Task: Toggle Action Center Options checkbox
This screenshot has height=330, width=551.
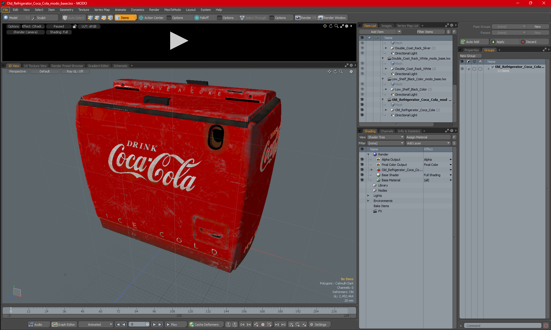Action: (169, 18)
